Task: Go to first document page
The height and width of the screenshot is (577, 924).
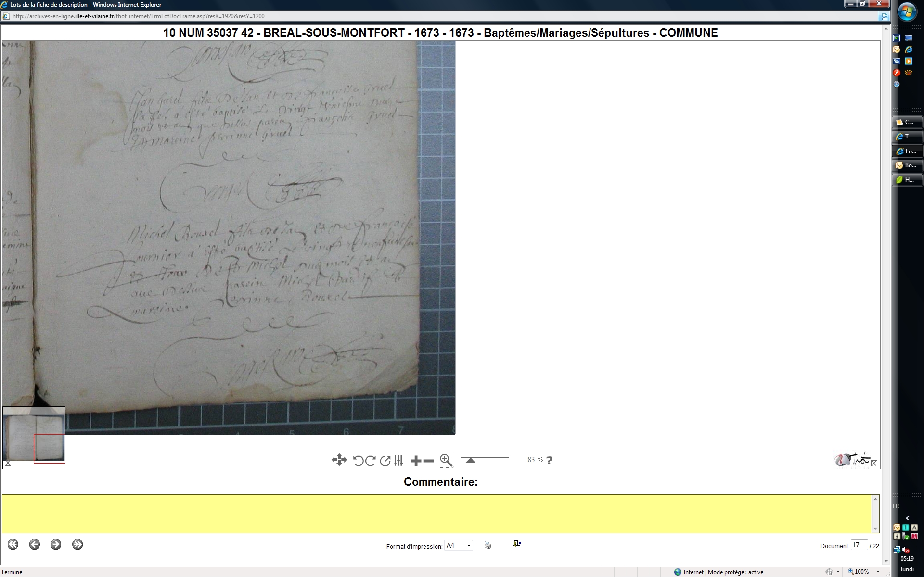Action: coord(13,544)
